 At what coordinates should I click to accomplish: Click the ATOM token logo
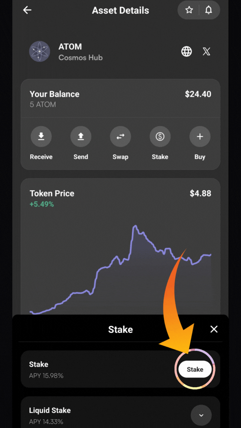[39, 52]
